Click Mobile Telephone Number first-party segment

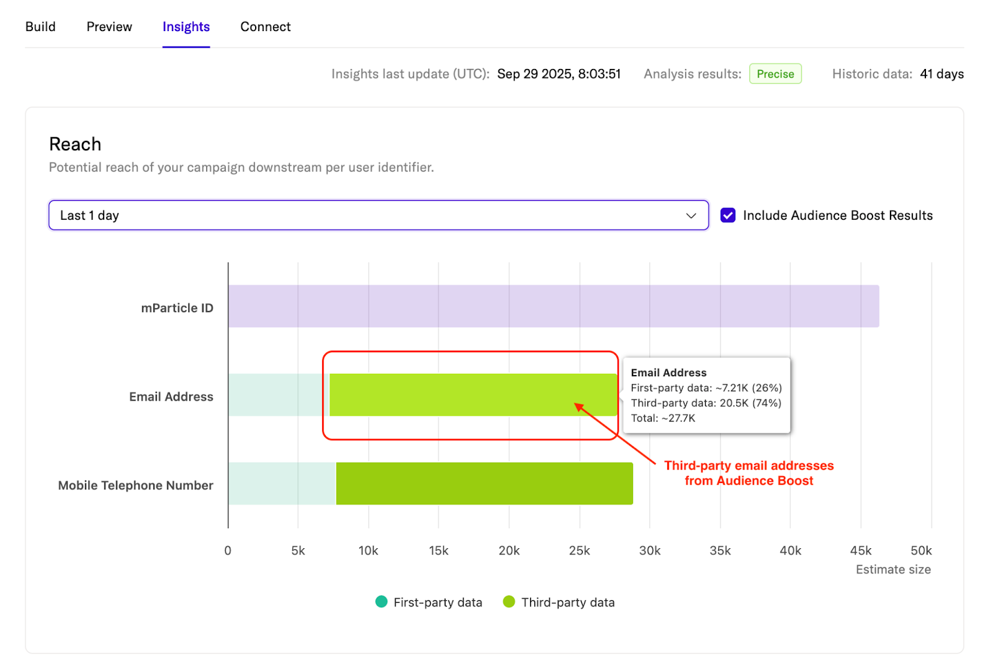pyautogui.click(x=281, y=484)
